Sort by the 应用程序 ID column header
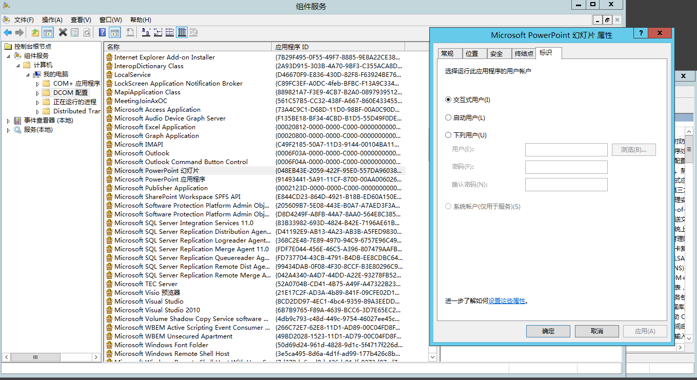 (x=338, y=47)
